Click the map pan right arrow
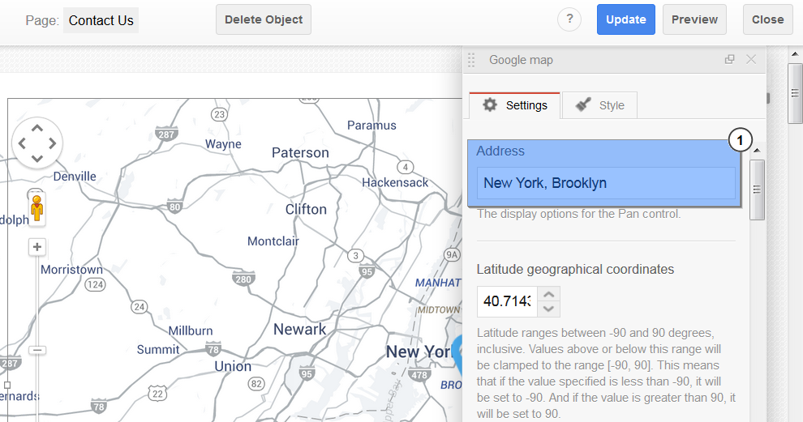This screenshot has height=422, width=803. click(x=52, y=143)
